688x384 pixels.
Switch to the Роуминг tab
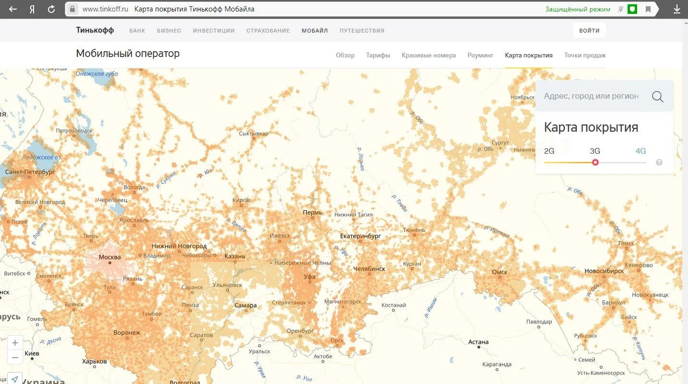(x=480, y=55)
